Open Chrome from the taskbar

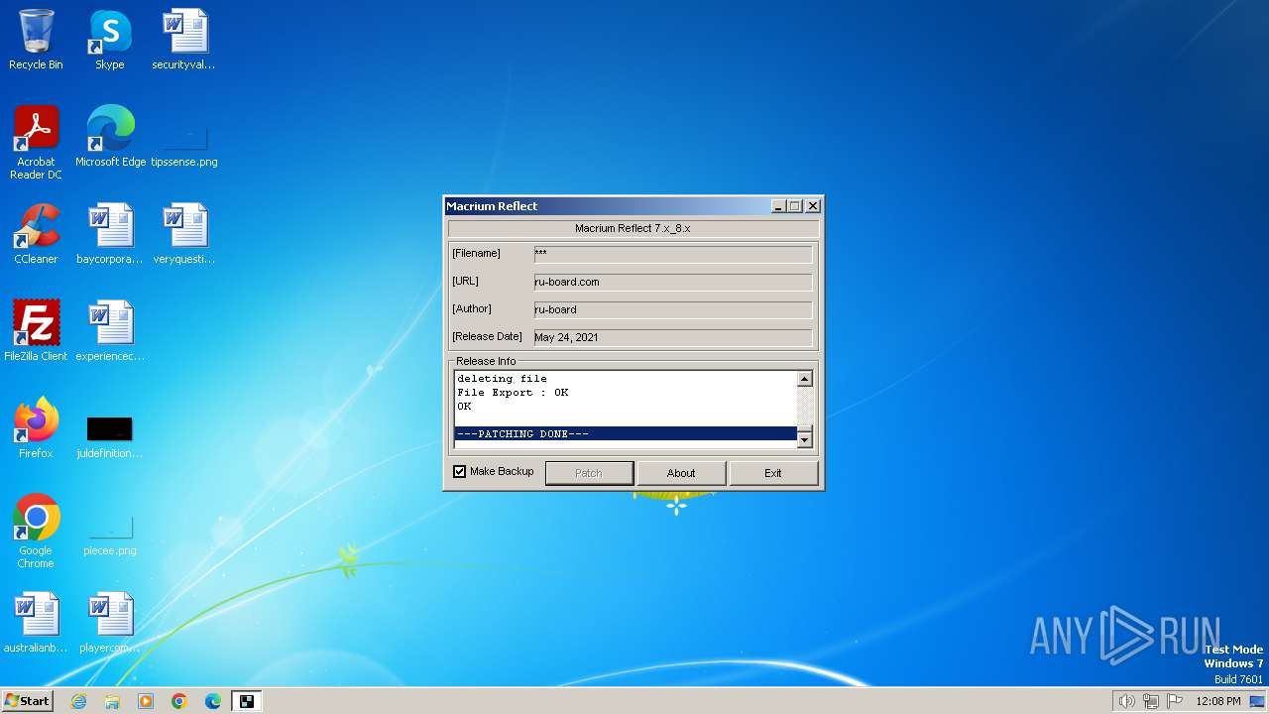click(x=179, y=701)
